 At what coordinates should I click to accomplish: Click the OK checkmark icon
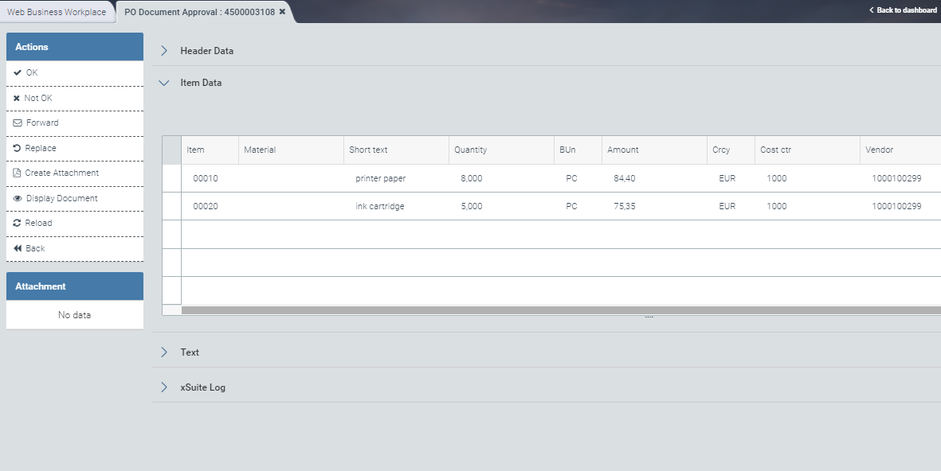18,72
